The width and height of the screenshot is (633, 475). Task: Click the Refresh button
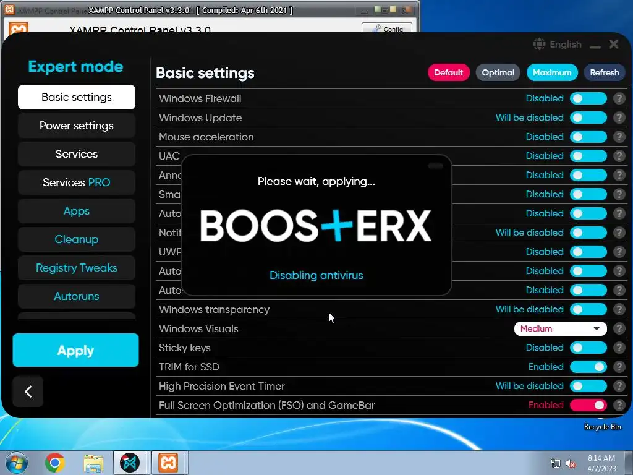(x=605, y=73)
